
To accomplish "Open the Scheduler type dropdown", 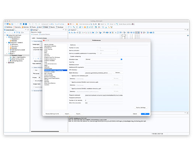I will 104,59.
